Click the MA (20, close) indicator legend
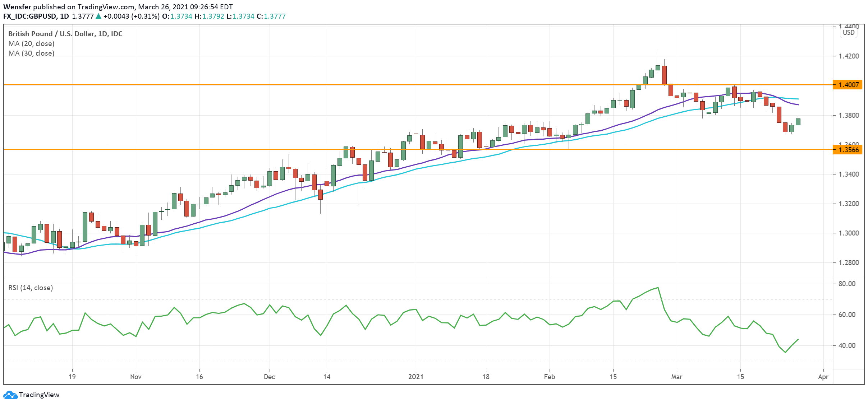The height and width of the screenshot is (405, 868). (x=31, y=43)
